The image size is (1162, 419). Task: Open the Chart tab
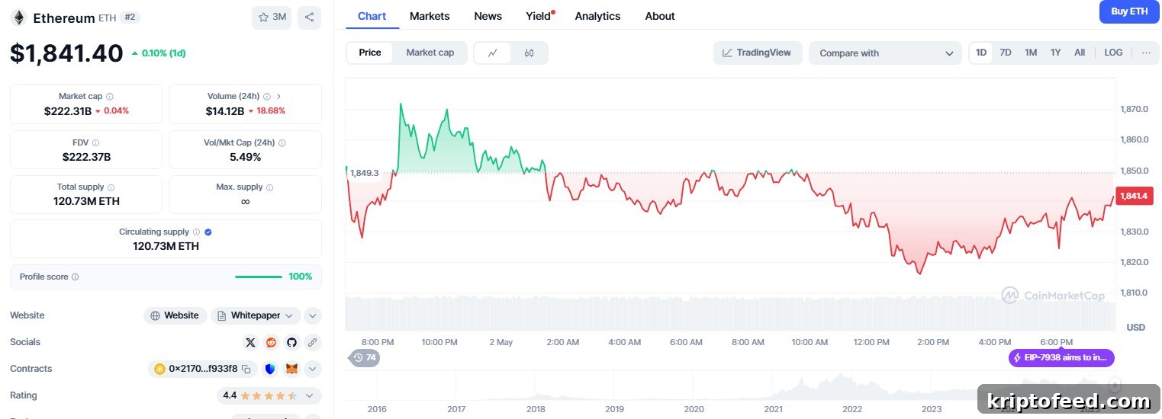pyautogui.click(x=372, y=16)
